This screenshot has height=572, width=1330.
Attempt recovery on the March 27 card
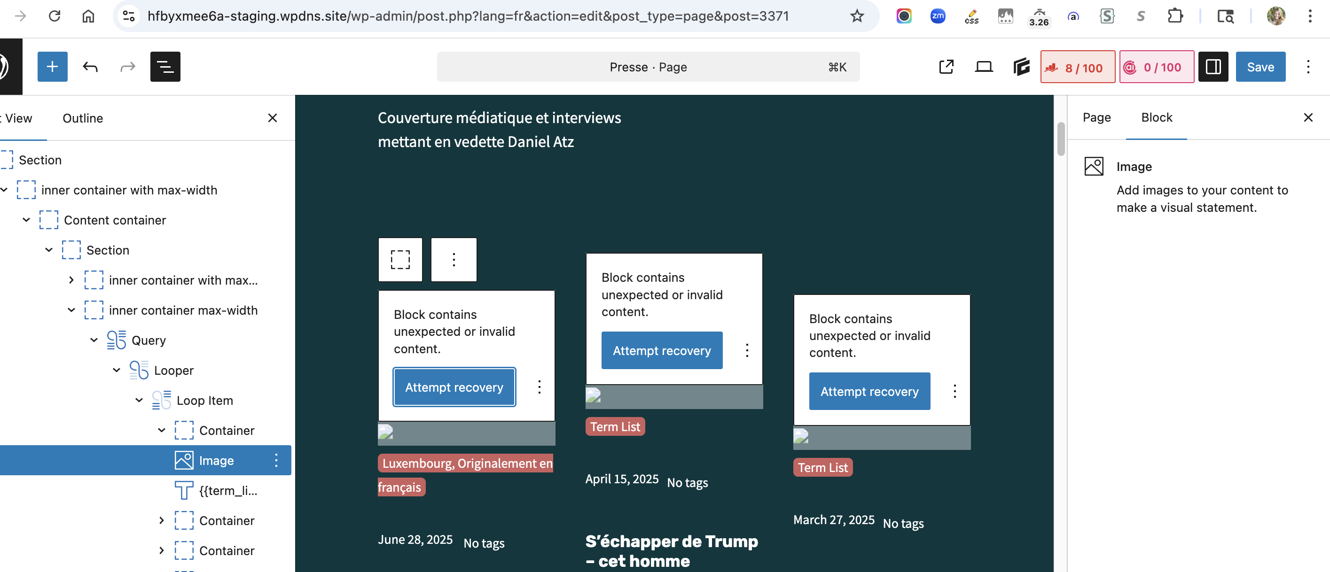pos(869,391)
